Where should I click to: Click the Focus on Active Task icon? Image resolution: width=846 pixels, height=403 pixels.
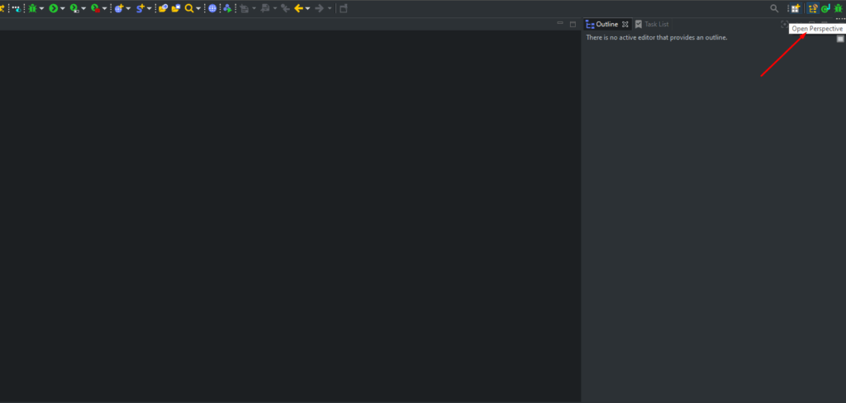(x=784, y=25)
